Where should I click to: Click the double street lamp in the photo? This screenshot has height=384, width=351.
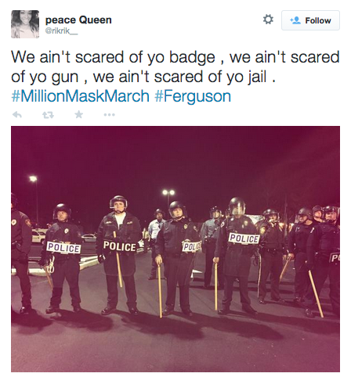[x=168, y=192]
